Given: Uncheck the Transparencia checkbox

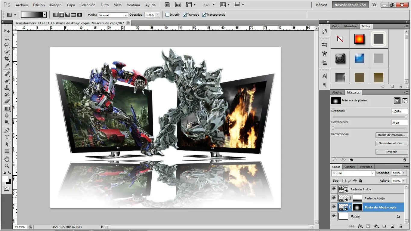Looking at the screenshot, I should pos(204,15).
